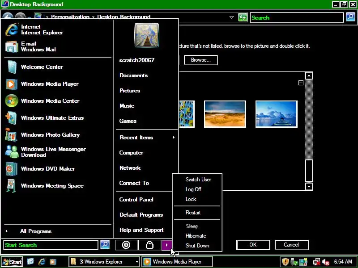This screenshot has width=358, height=268.
Task: Open Computer from Start menu
Action: tap(131, 153)
